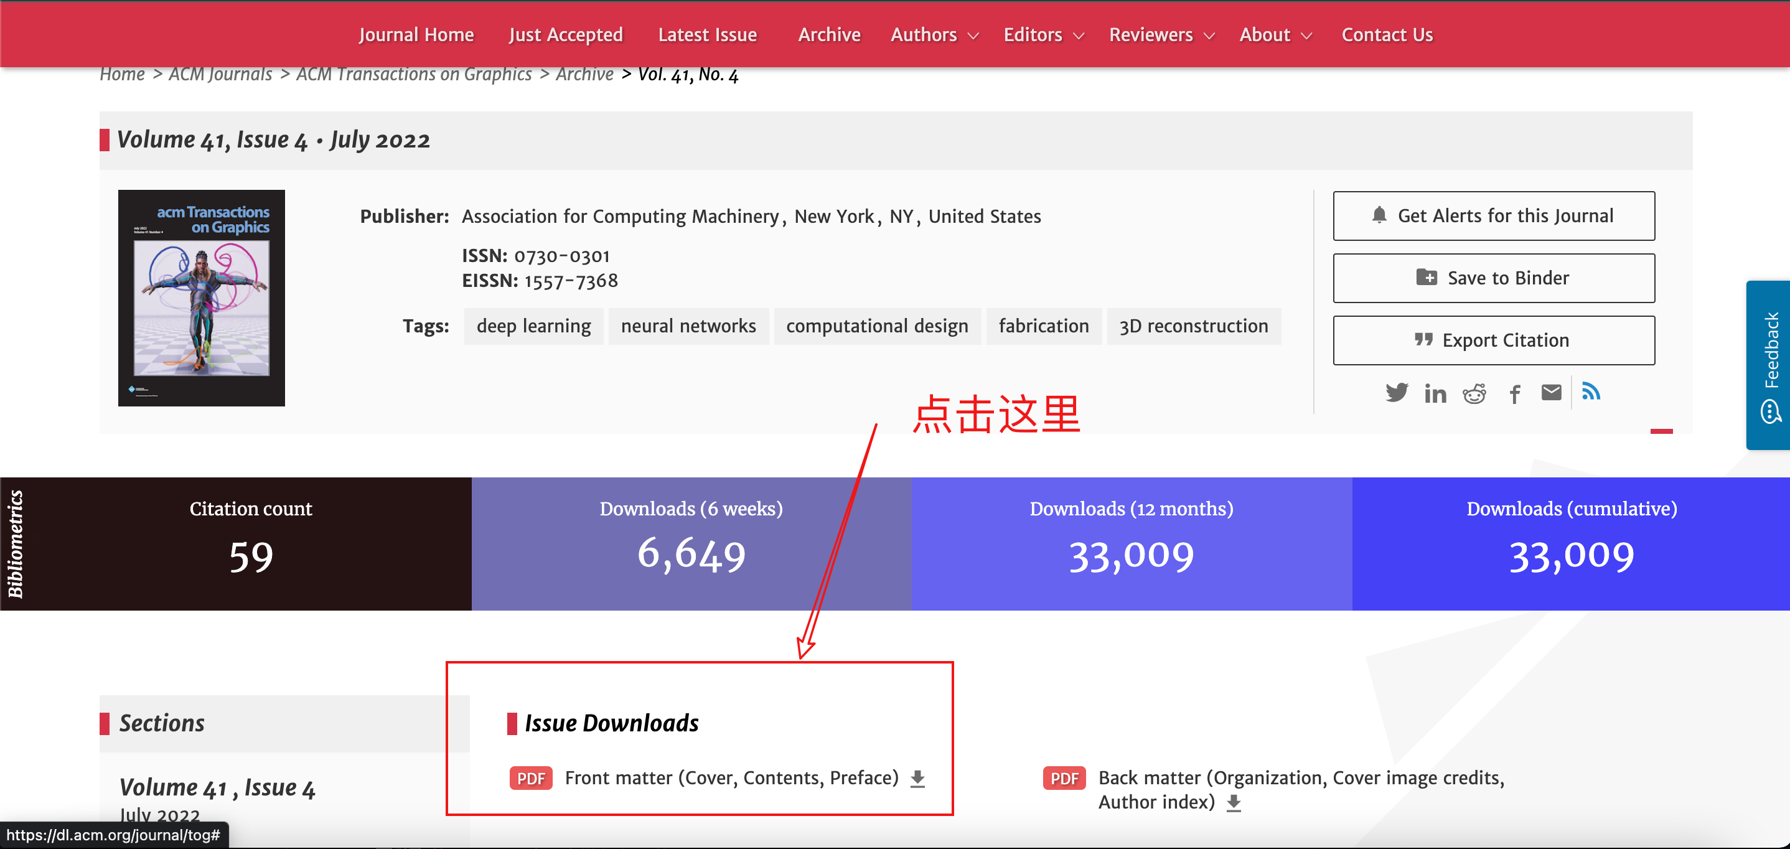The width and height of the screenshot is (1790, 849).
Task: Open Front matter (Cover, Contents, Preface) link
Action: [x=732, y=778]
